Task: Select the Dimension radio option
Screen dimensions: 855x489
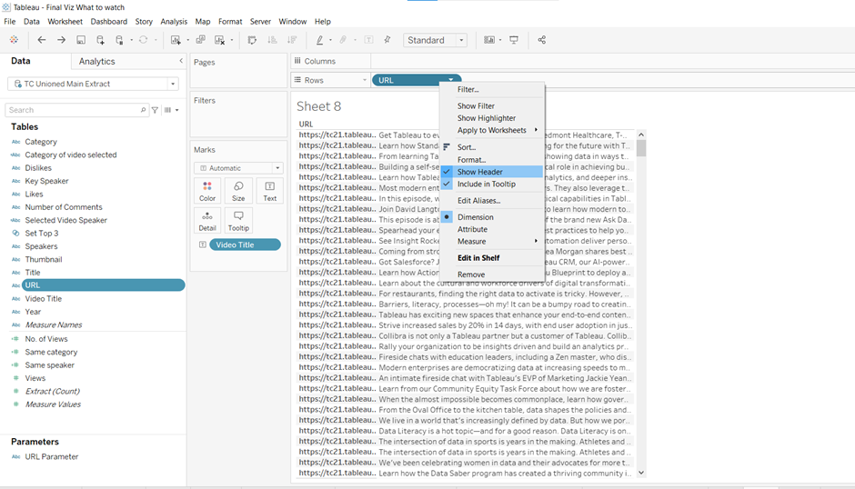Action: click(475, 217)
